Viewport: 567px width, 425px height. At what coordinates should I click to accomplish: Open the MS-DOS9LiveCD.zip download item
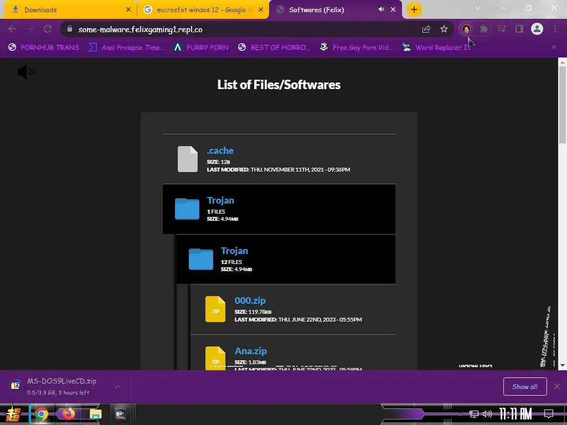tap(61, 386)
